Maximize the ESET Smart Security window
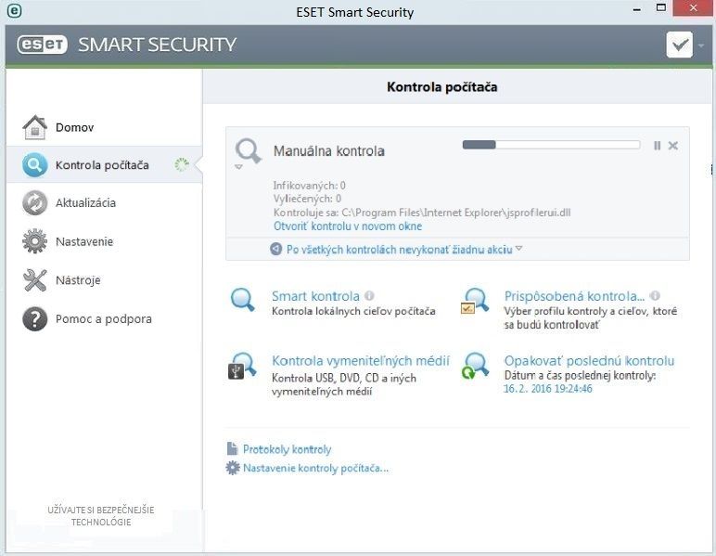 [x=660, y=8]
